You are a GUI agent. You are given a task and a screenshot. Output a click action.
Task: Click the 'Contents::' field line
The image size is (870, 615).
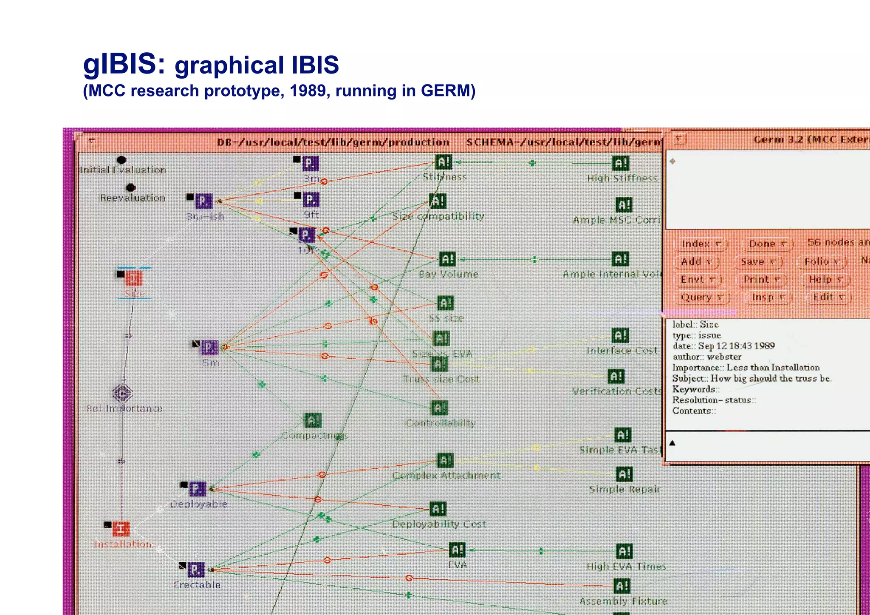coord(694,411)
